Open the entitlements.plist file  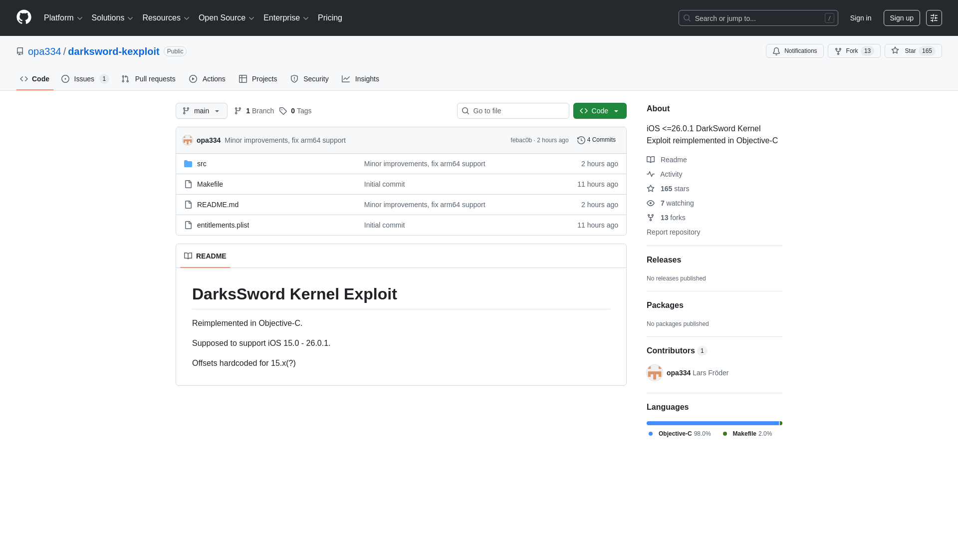point(223,225)
